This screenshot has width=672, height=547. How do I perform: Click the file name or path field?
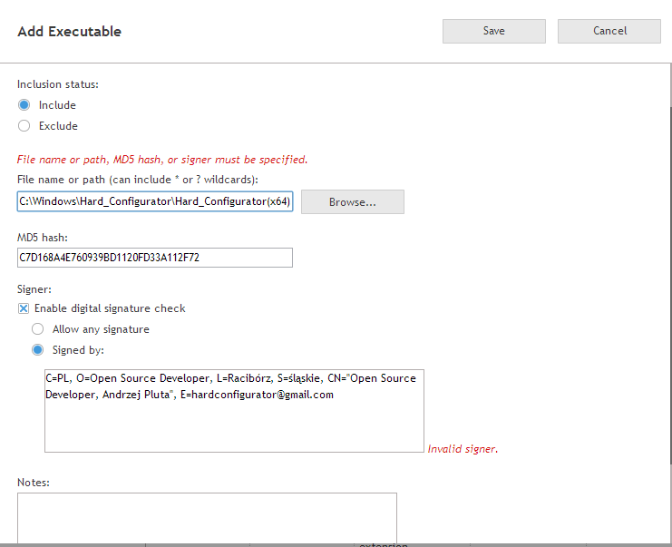pos(155,201)
